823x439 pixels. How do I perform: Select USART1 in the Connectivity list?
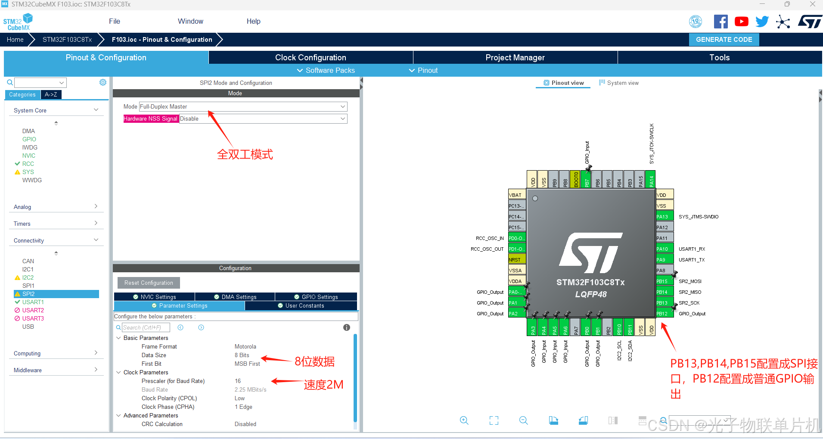click(33, 302)
